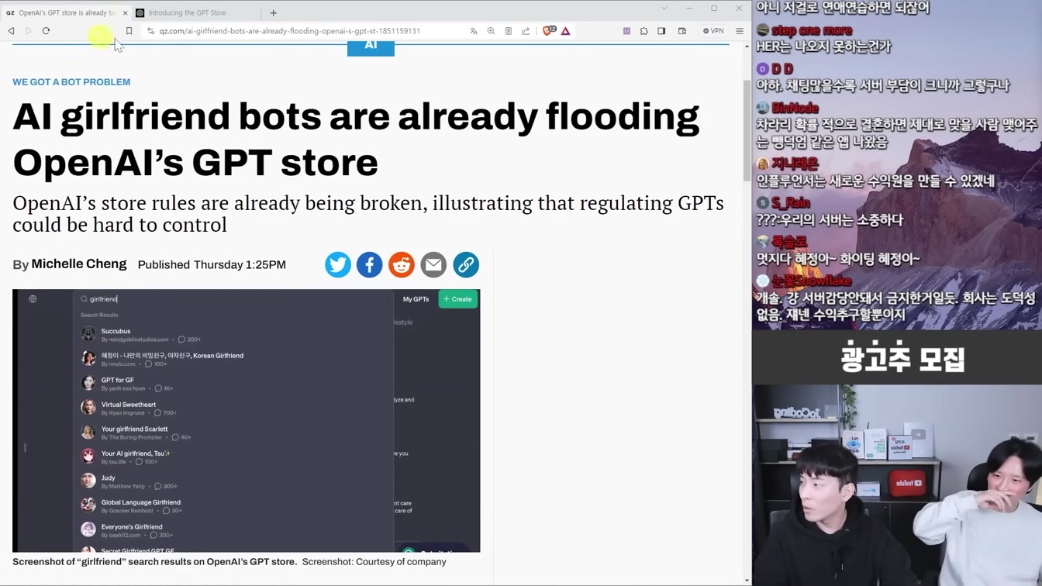Click the article headline about AI girlfriend bots

[x=356, y=140]
